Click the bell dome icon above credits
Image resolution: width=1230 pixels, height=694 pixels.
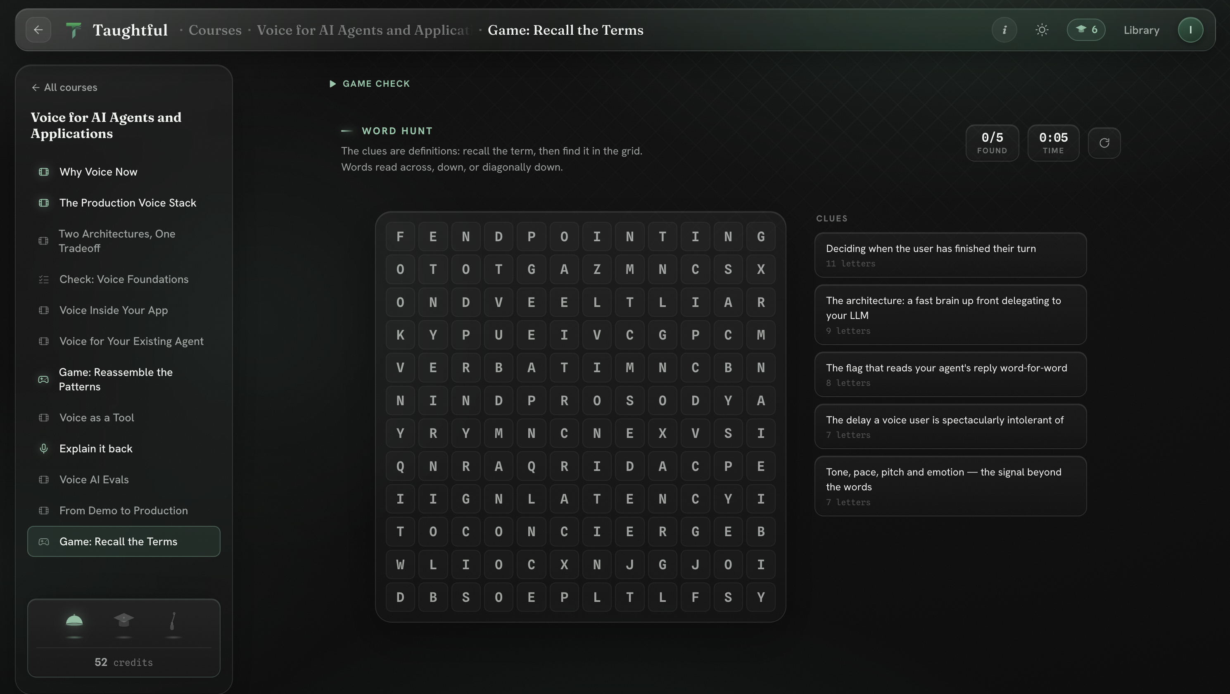click(74, 620)
